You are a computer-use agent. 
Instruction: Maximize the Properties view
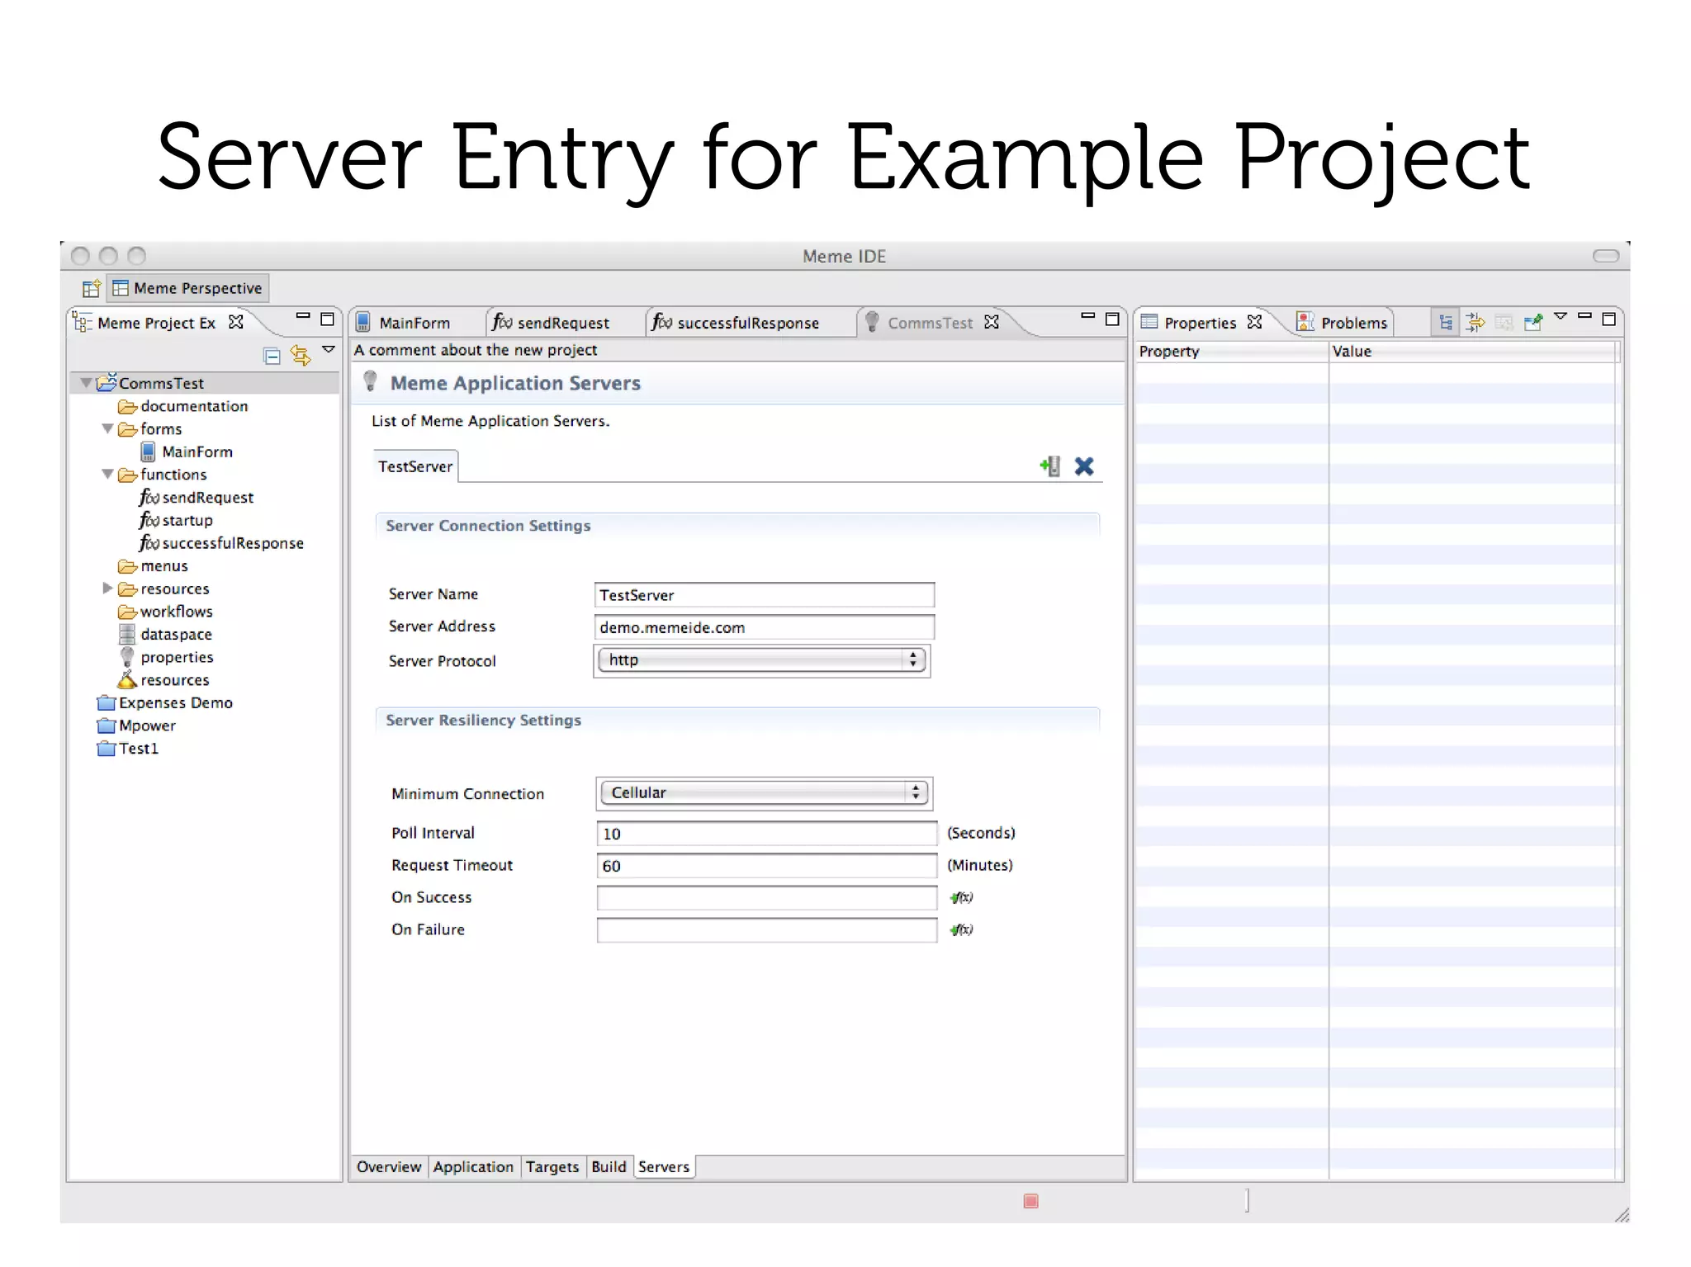point(1608,319)
